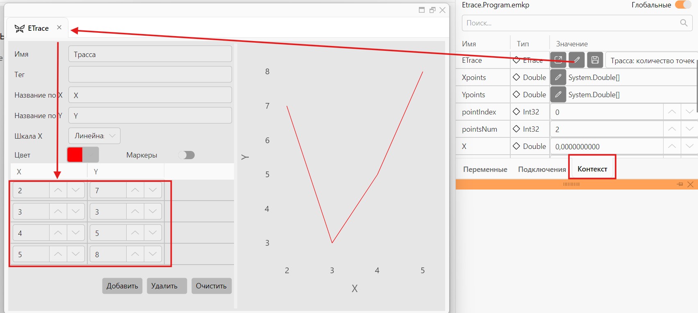Click the pencil edit icon in ETrace row
Image resolution: width=698 pixels, height=313 pixels.
(576, 60)
